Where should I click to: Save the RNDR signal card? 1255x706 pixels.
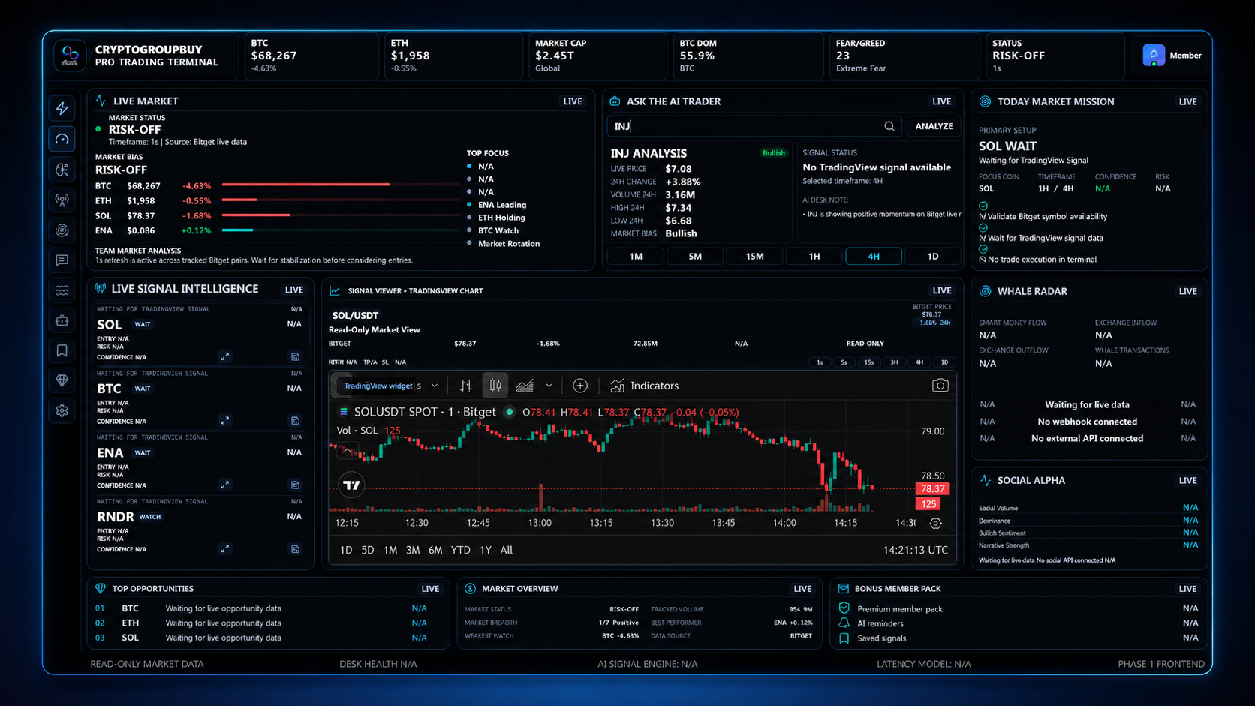(296, 548)
